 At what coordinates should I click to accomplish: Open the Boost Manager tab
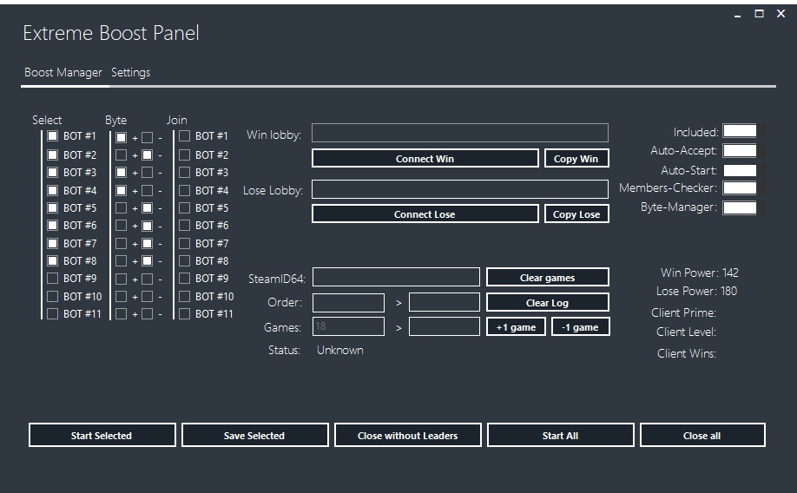pos(63,73)
